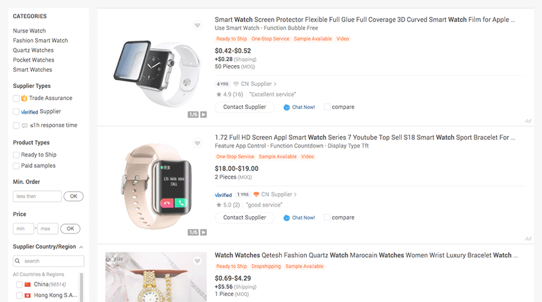Favorite the S18 smart watch heart icon

[197, 144]
